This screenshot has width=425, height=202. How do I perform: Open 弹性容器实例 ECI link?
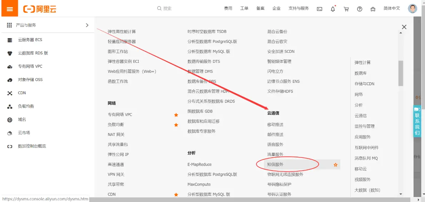click(x=123, y=61)
